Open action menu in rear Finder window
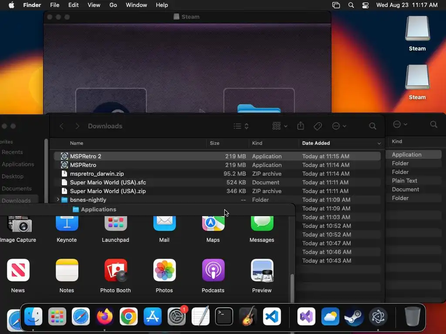 point(400,124)
